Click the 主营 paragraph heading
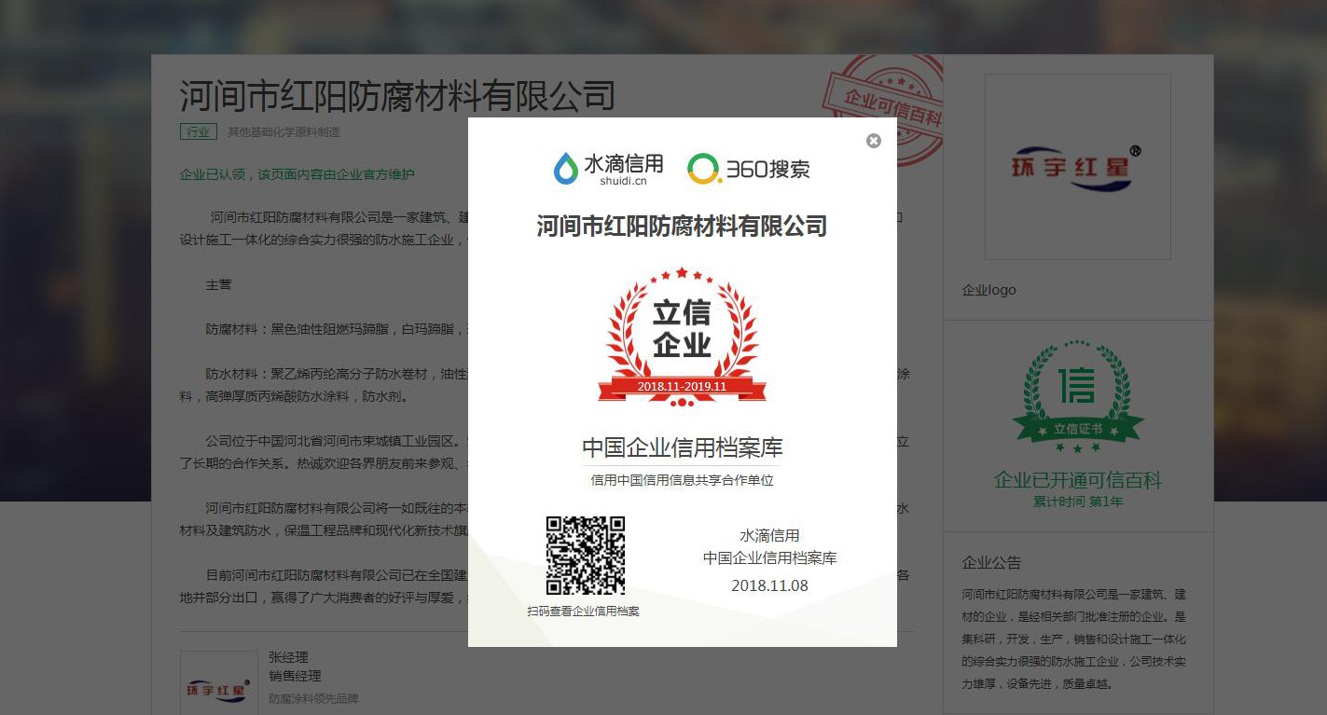This screenshot has height=715, width=1327. click(218, 284)
